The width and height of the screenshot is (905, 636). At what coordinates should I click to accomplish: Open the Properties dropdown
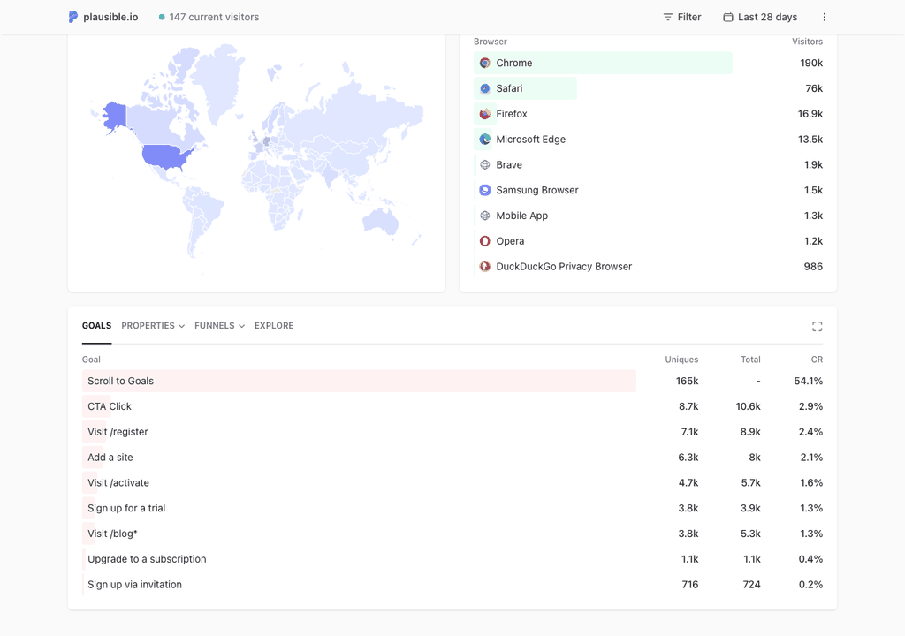[x=153, y=325]
